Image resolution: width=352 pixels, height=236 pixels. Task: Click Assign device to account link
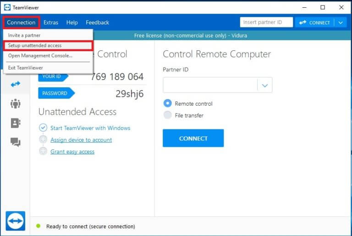pyautogui.click(x=81, y=140)
